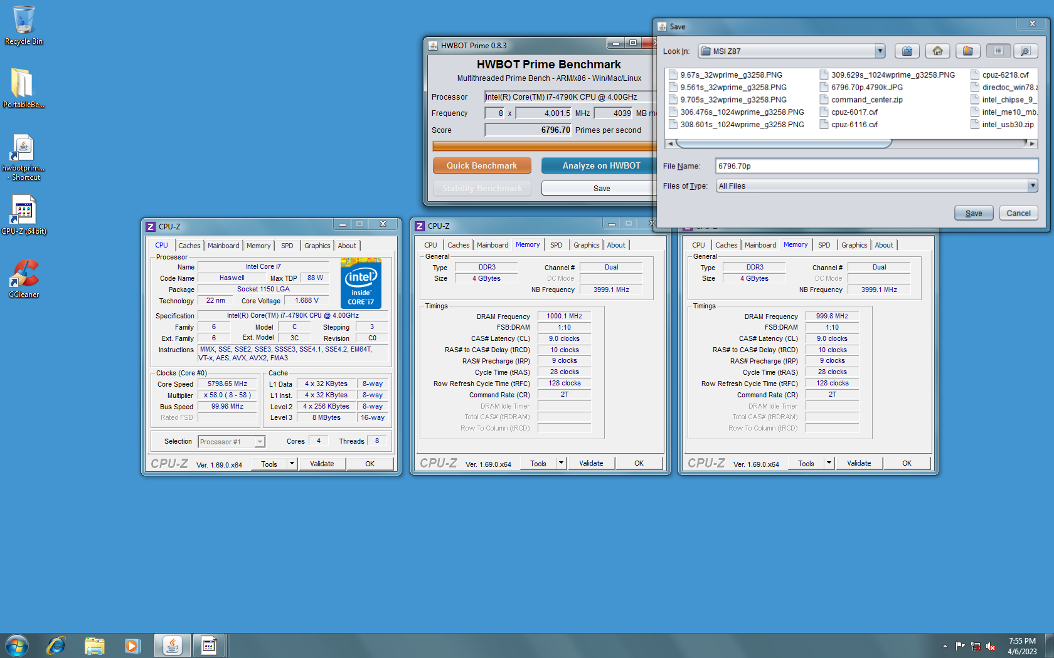Switch to List view in Save dialog
The height and width of the screenshot is (658, 1054).
(x=998, y=51)
